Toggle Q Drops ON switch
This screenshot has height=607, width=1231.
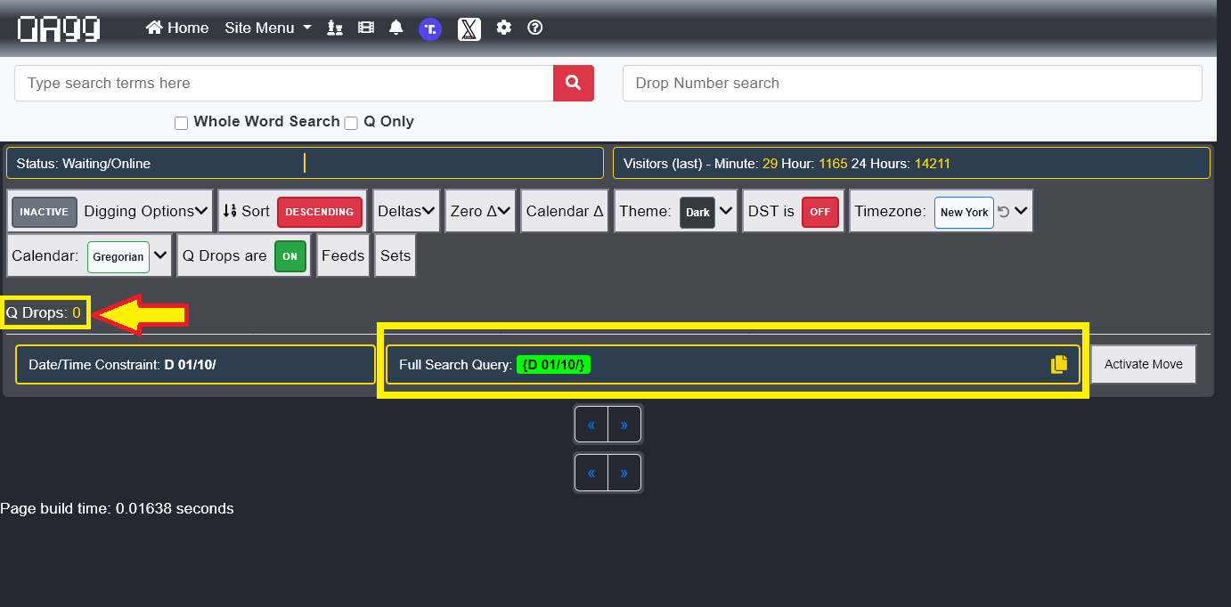coord(289,256)
